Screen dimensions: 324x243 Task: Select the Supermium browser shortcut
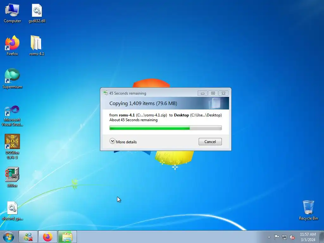tap(12, 78)
